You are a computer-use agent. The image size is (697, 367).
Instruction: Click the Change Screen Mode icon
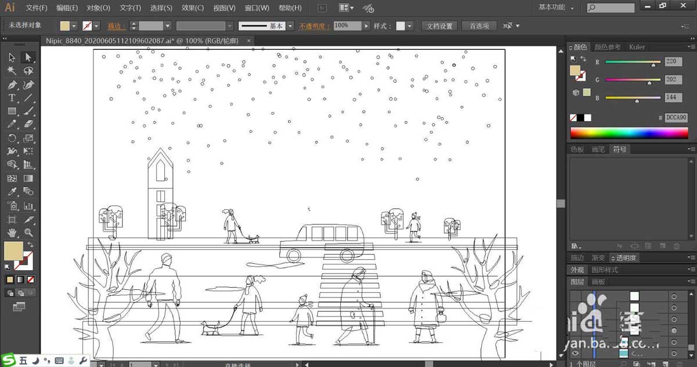coord(19,306)
